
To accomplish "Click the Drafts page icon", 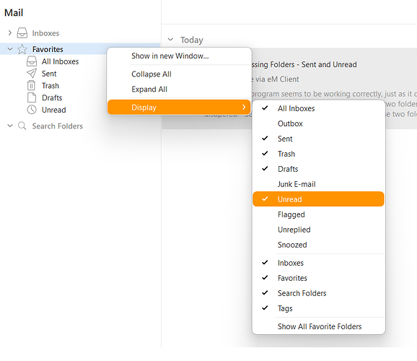I will [x=32, y=97].
